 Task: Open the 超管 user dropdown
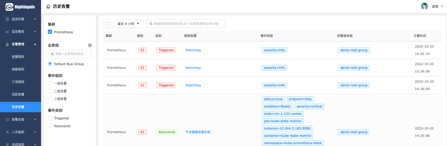[x=437, y=7]
